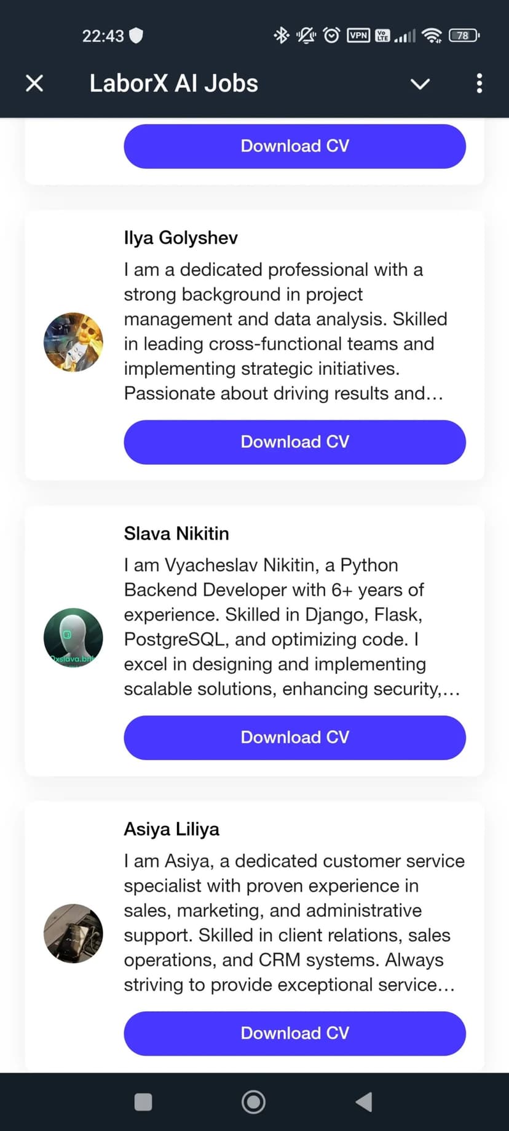
Task: Tap the topmost Download CV button
Action: pyautogui.click(x=294, y=146)
